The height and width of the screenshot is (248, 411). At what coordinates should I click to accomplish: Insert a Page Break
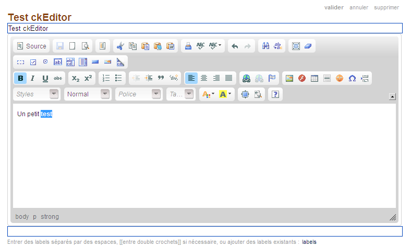click(x=365, y=78)
